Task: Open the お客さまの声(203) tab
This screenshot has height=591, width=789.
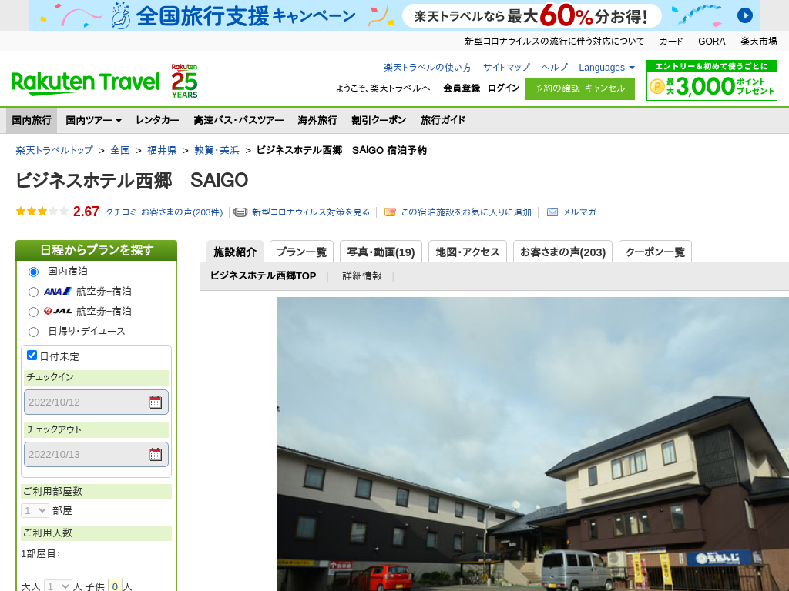Action: coord(562,252)
